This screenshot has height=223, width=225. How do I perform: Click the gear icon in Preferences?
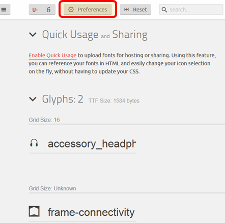click(x=71, y=10)
